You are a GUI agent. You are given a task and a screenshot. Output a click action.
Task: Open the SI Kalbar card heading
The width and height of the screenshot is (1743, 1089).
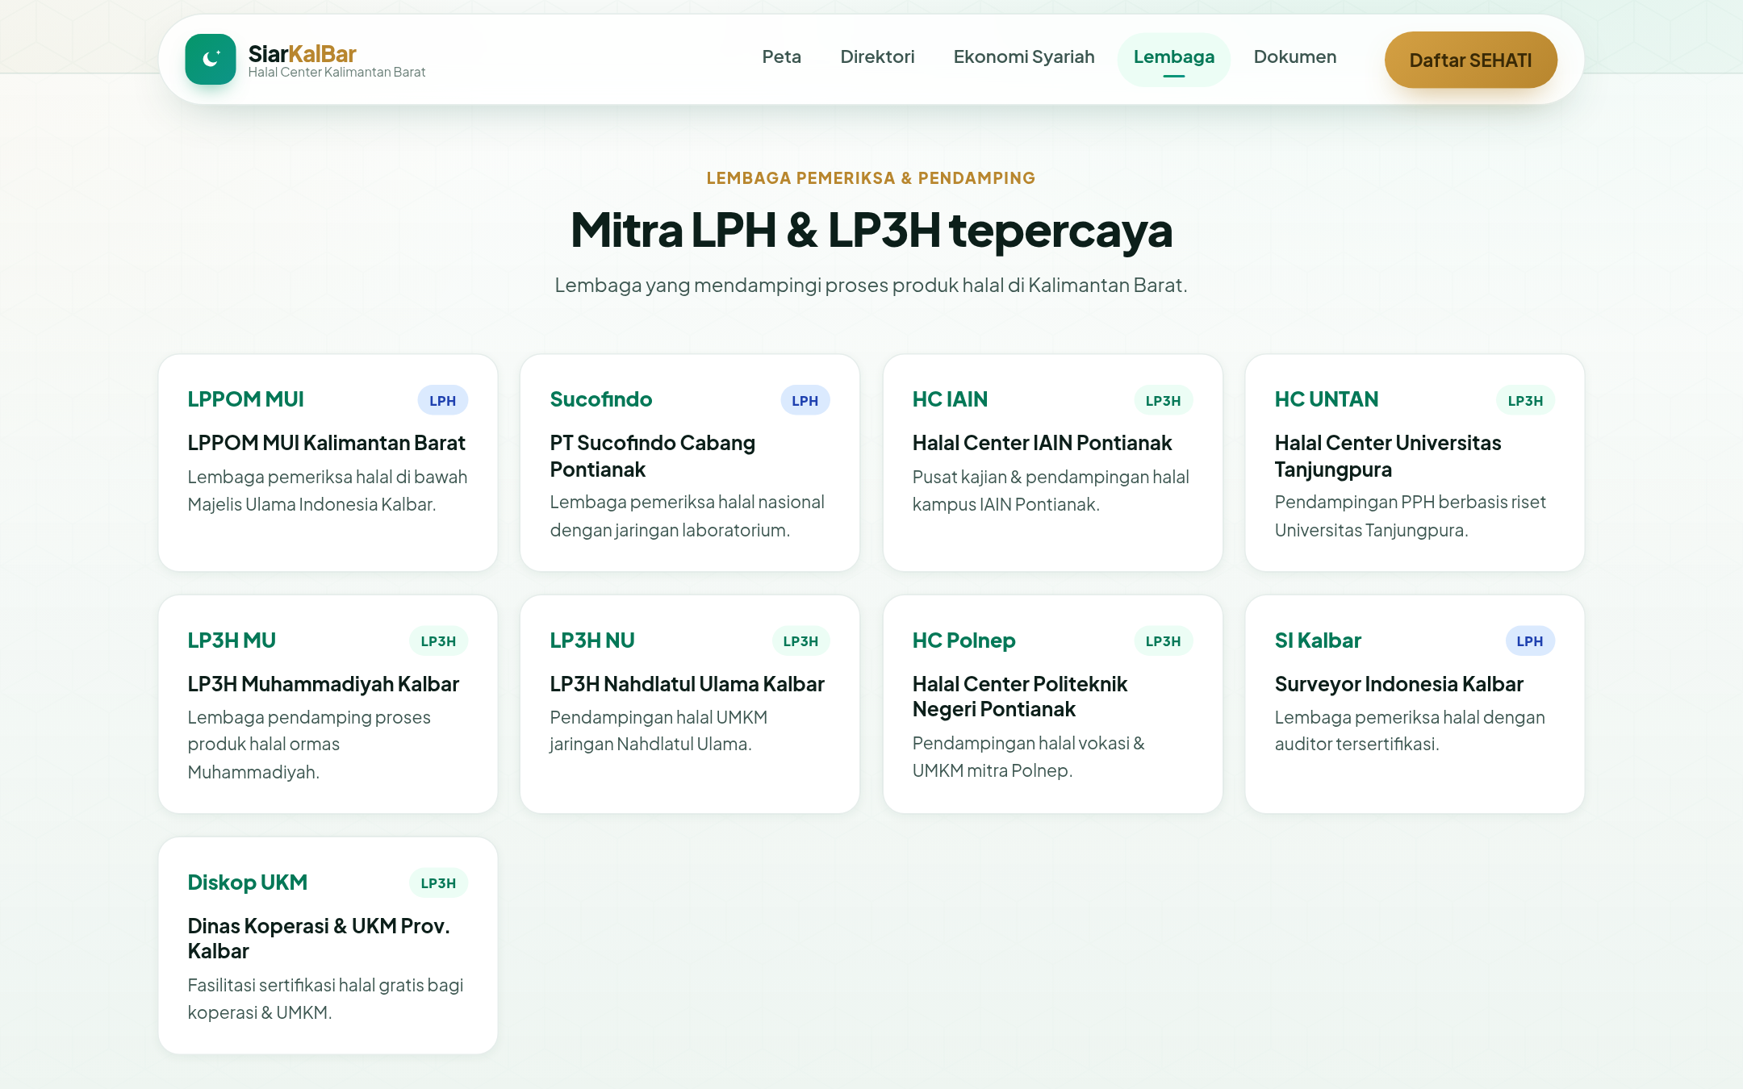[1318, 640]
